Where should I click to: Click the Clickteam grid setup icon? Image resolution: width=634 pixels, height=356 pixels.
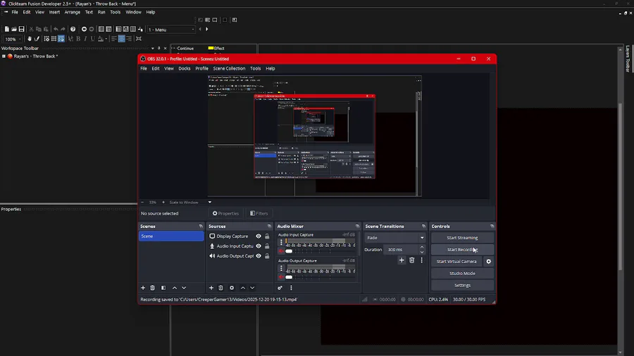click(x=46, y=39)
